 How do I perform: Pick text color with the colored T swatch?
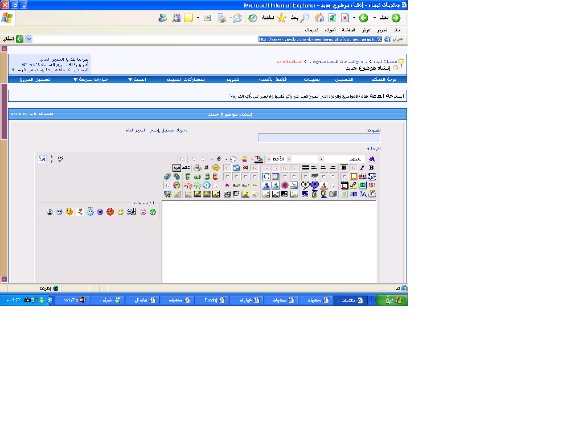point(259,159)
